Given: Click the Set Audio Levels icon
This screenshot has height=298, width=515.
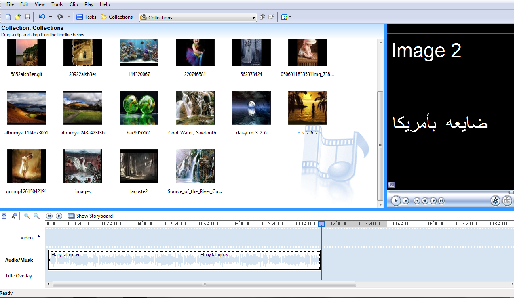Looking at the screenshot, I should 4,216.
